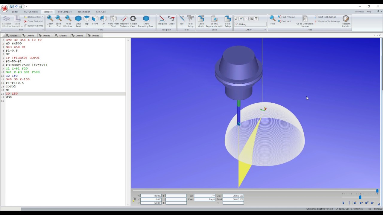Adjust the simulation speed slider handle
Image resolution: width=383 pixels, height=215 pixels.
[x=360, y=197]
